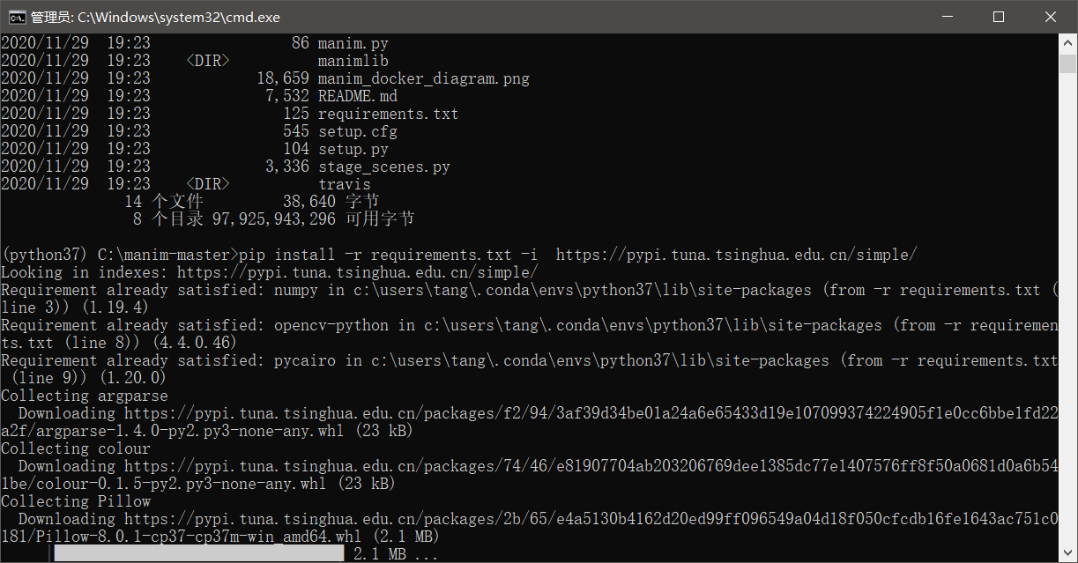Screen dimensions: 1078x563
Task: Click the manimlib directory name
Action: 353,61
